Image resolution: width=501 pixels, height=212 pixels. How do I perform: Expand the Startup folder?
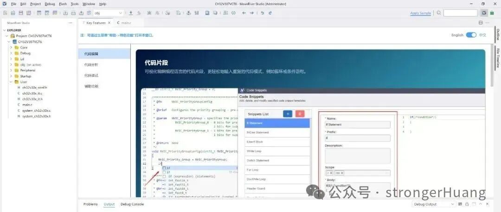pyautogui.click(x=11, y=76)
